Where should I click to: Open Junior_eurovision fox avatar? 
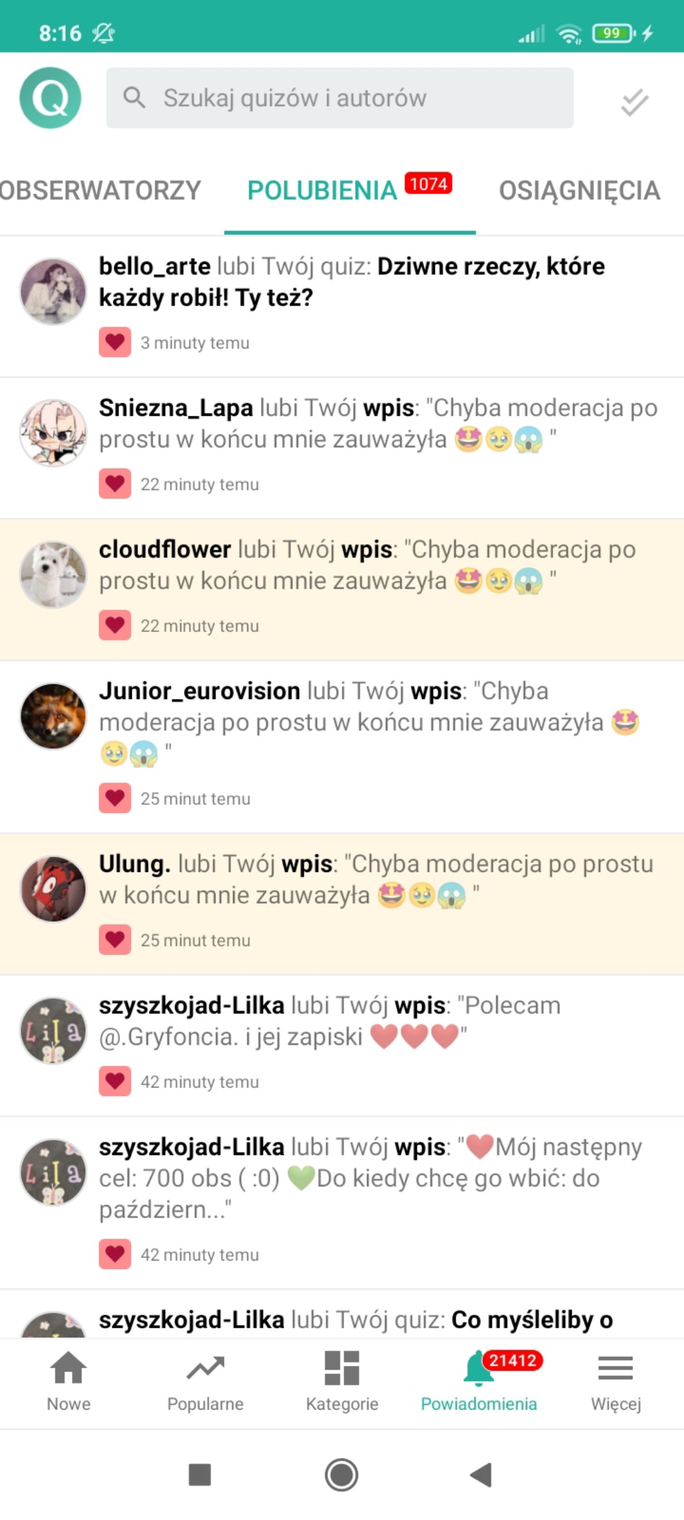(x=53, y=716)
